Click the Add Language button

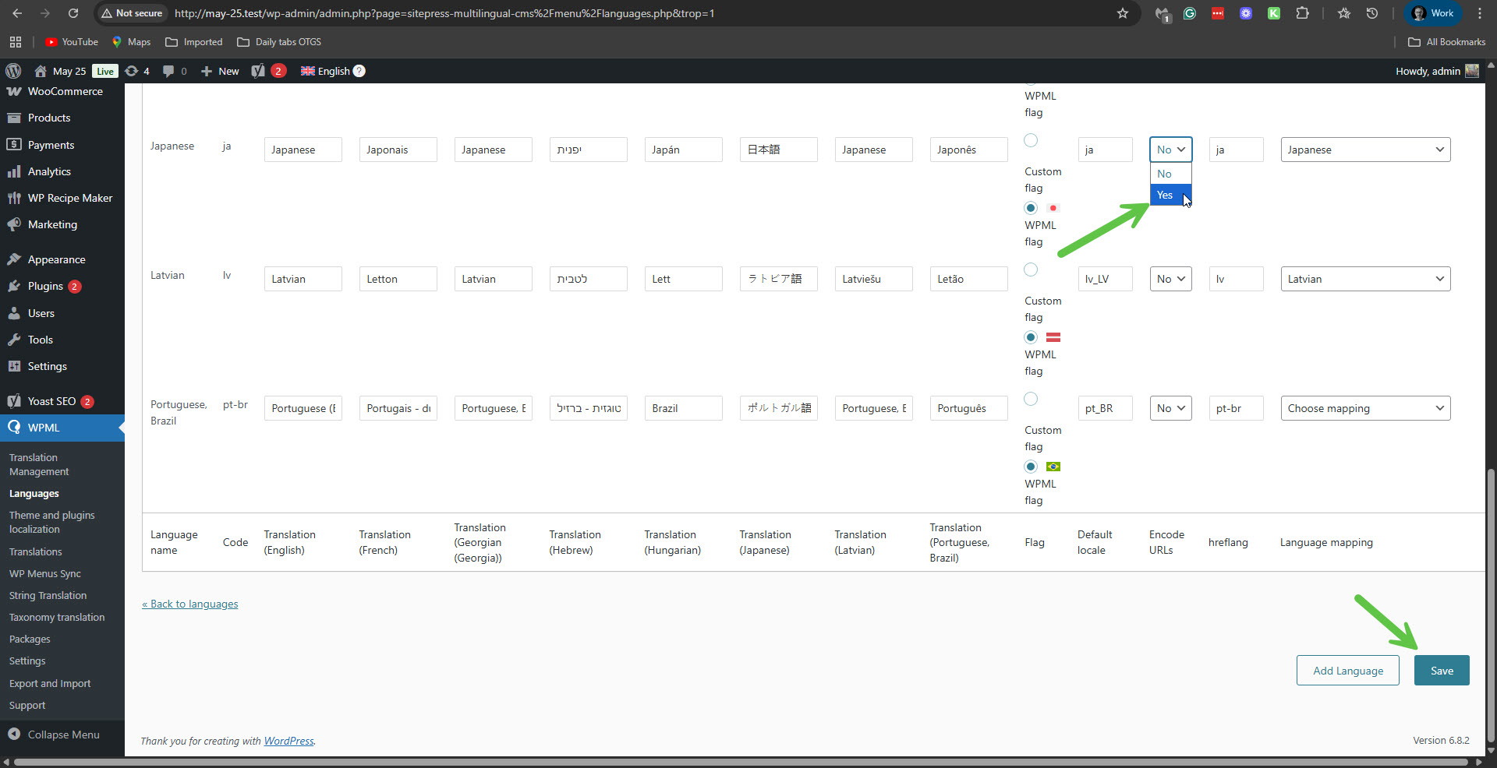click(1348, 671)
